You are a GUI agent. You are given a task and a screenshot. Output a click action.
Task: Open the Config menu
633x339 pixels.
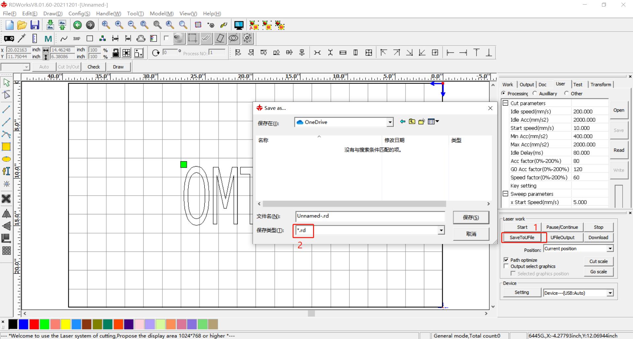pyautogui.click(x=79, y=14)
